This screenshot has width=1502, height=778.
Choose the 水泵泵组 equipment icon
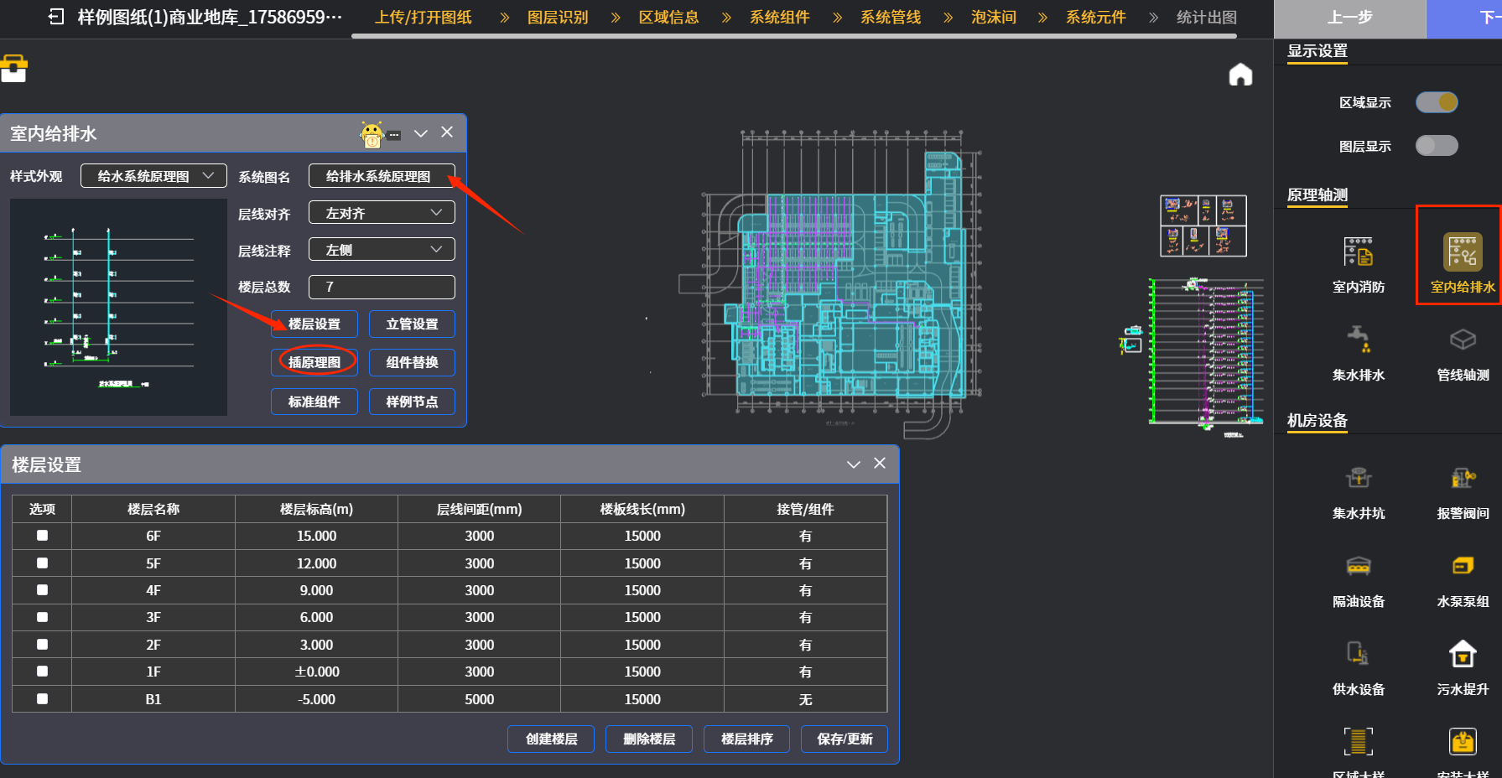tap(1463, 567)
